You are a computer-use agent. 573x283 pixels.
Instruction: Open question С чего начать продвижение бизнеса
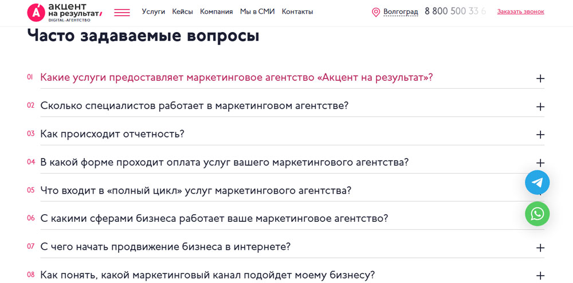click(x=165, y=247)
